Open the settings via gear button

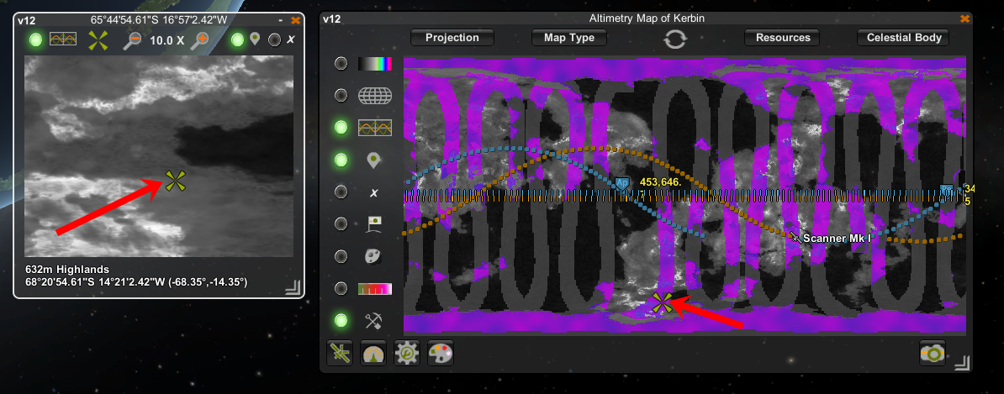pos(407,353)
